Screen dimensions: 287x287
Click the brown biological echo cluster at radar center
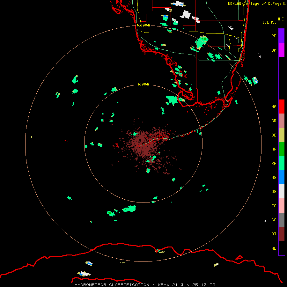[144, 144]
